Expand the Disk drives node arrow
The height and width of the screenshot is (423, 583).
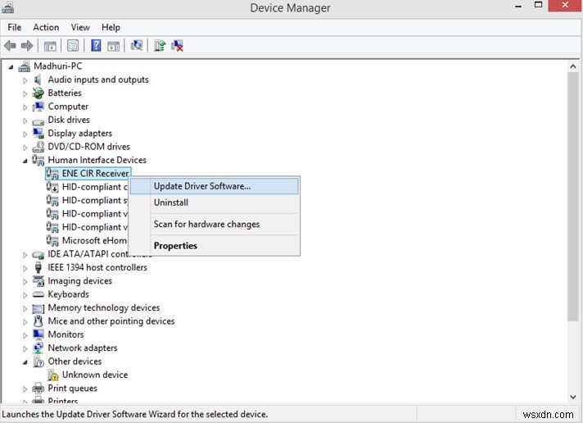pos(25,121)
